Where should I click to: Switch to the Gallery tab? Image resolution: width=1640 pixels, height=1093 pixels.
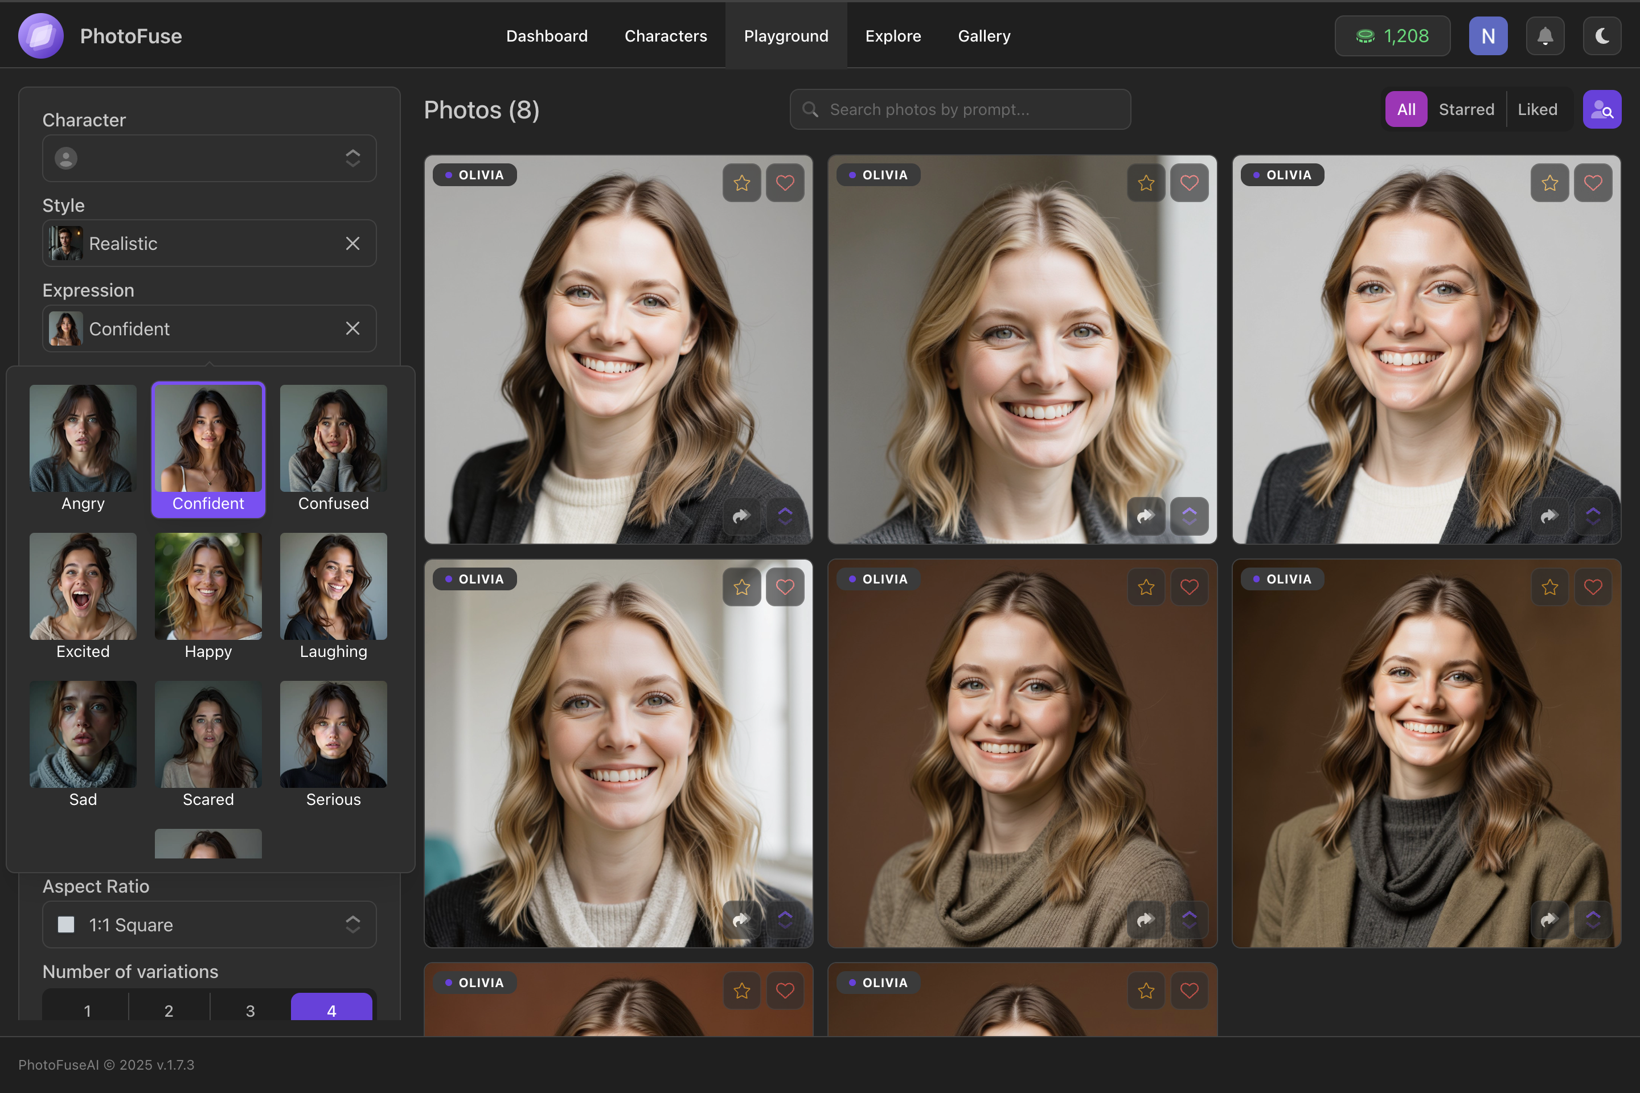(x=984, y=35)
